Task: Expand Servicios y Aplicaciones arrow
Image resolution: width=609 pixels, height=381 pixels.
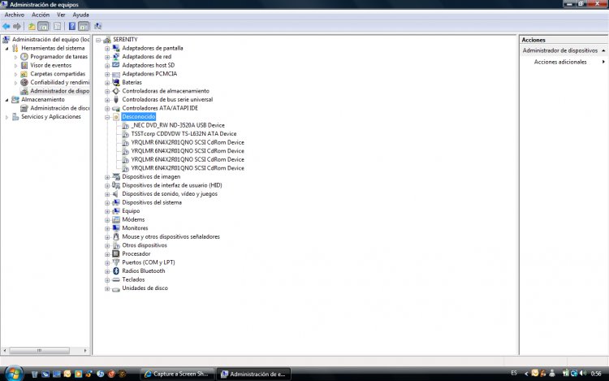Action: pyautogui.click(x=7, y=117)
